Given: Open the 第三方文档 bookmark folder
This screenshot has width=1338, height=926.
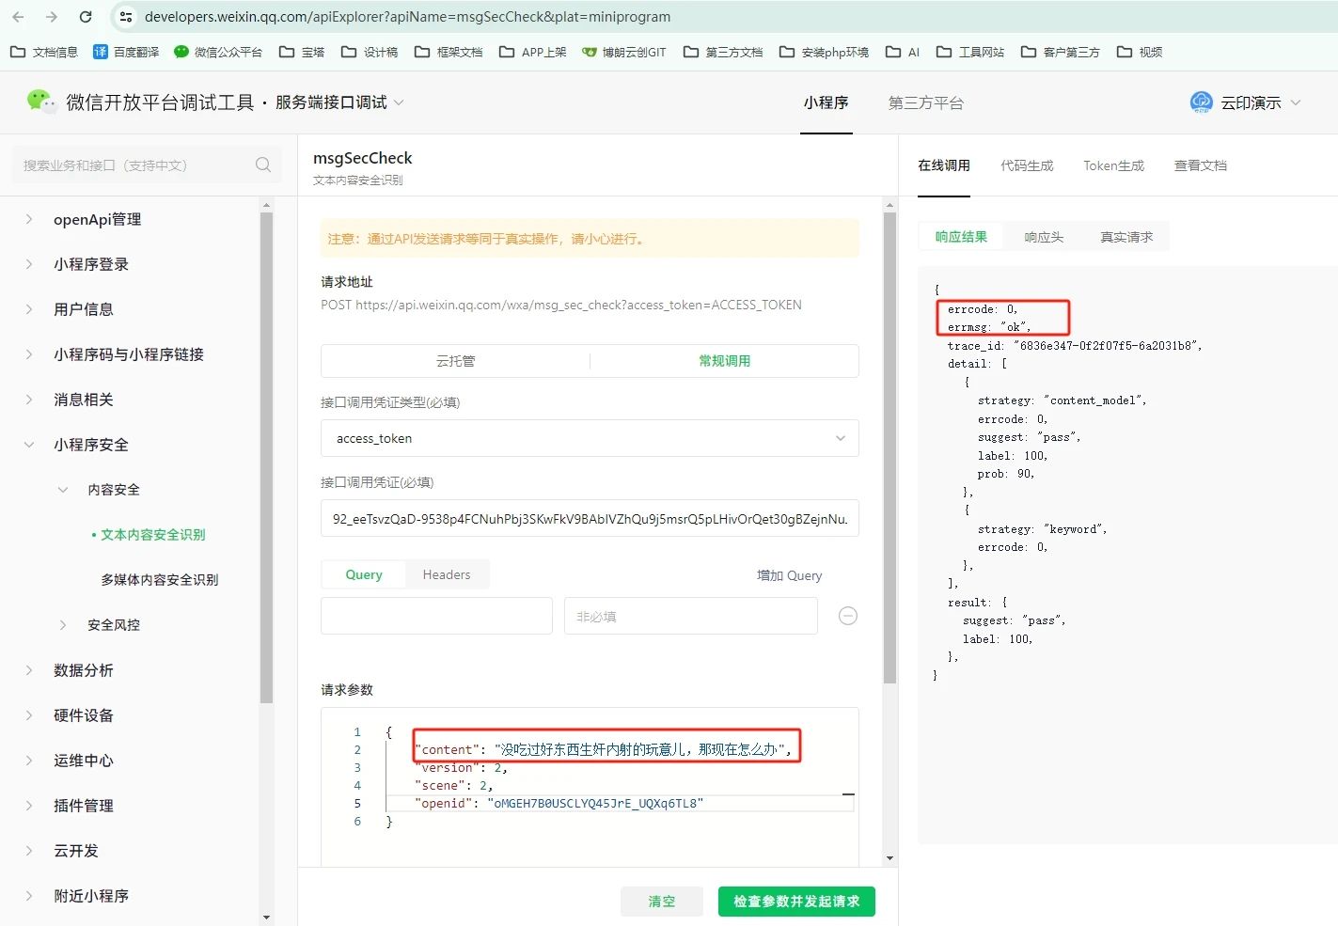Looking at the screenshot, I should pyautogui.click(x=723, y=52).
